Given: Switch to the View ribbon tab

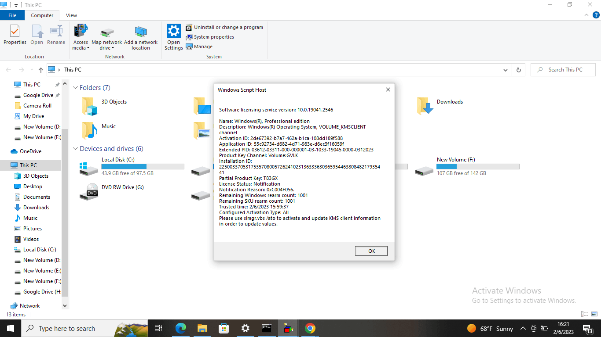Looking at the screenshot, I should click(72, 15).
